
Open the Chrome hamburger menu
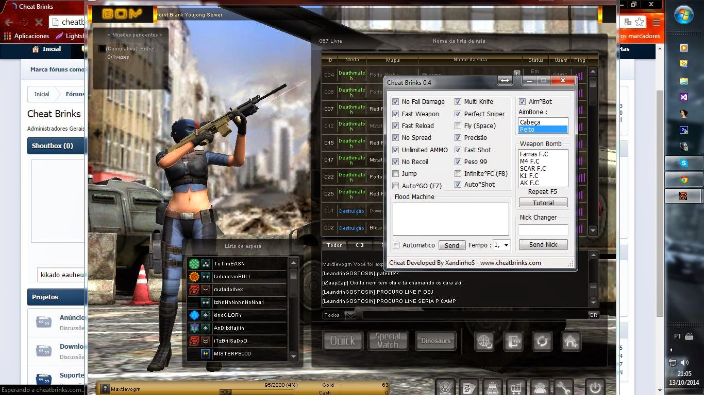[656, 22]
